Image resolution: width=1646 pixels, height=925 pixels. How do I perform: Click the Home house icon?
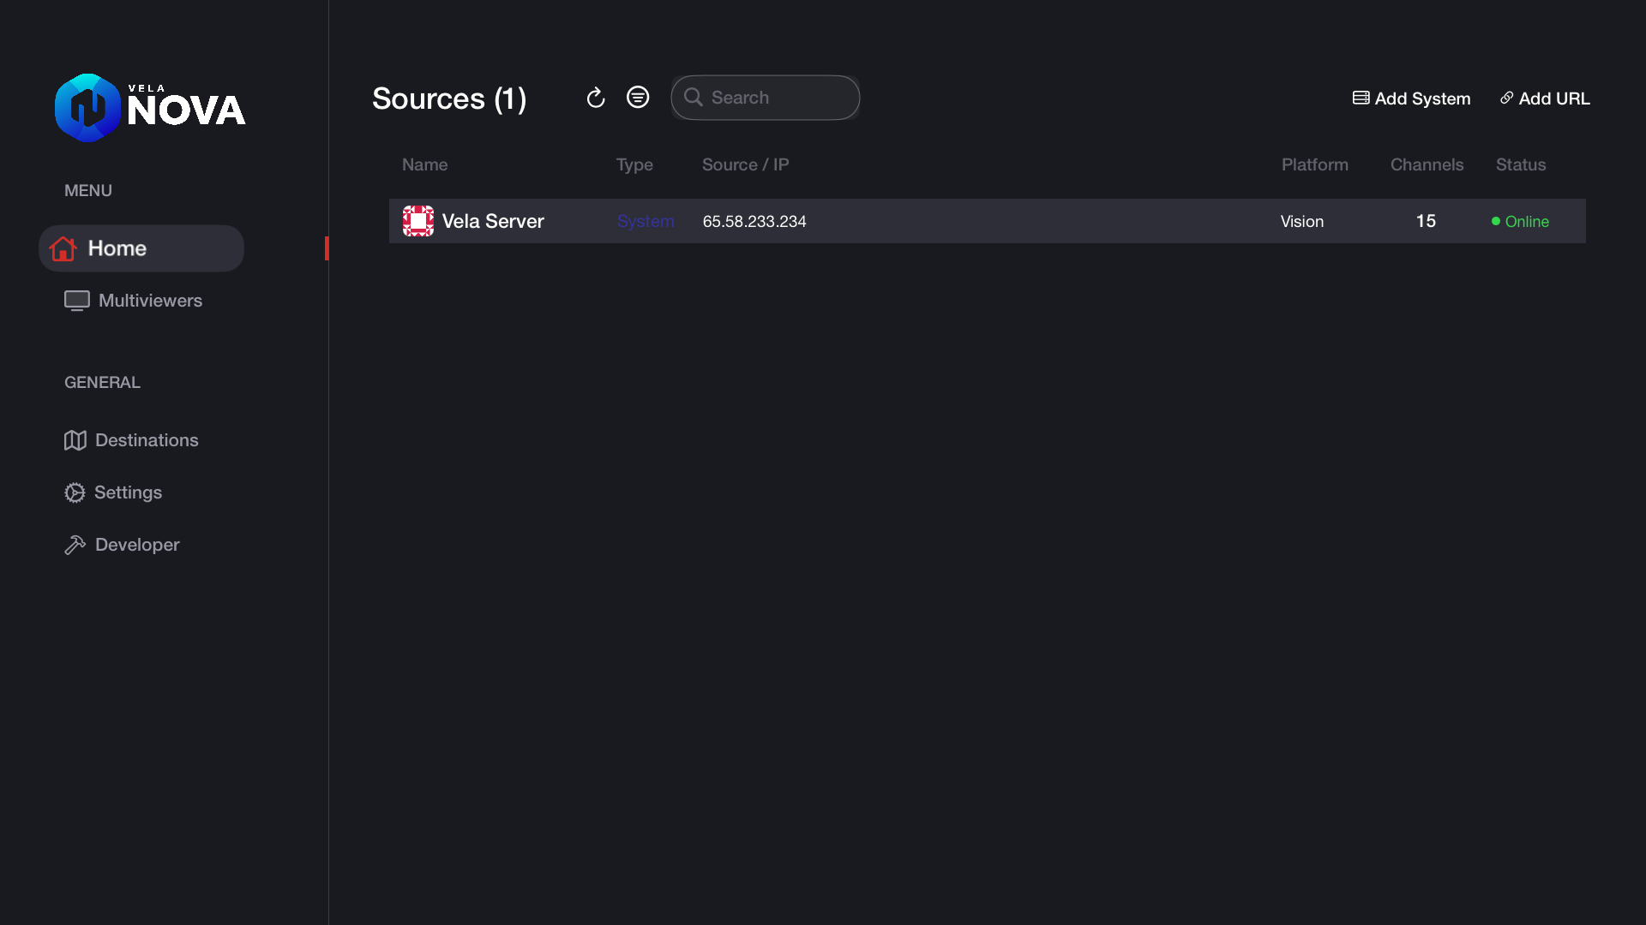pyautogui.click(x=63, y=248)
